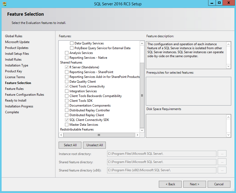Click the Feature Configuration Rules step
This screenshot has height=193, width=236.
pos(24,95)
